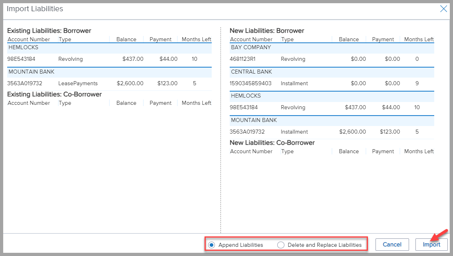This screenshot has width=453, height=256.
Task: Click account 98E543184 in New Liabilities
Action: pyautogui.click(x=244, y=107)
